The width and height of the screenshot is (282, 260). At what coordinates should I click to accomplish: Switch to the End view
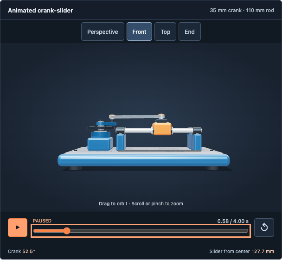pos(190,32)
